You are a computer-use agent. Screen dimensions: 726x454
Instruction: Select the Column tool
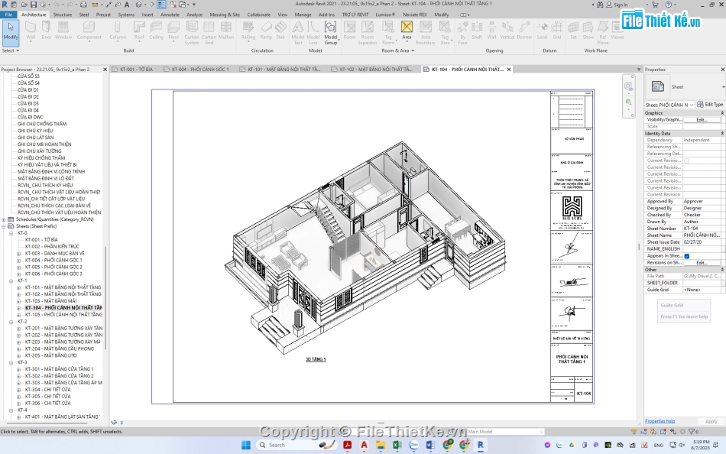pos(118,31)
